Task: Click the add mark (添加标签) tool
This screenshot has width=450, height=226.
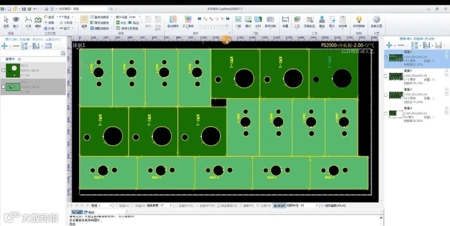Action: (309, 22)
